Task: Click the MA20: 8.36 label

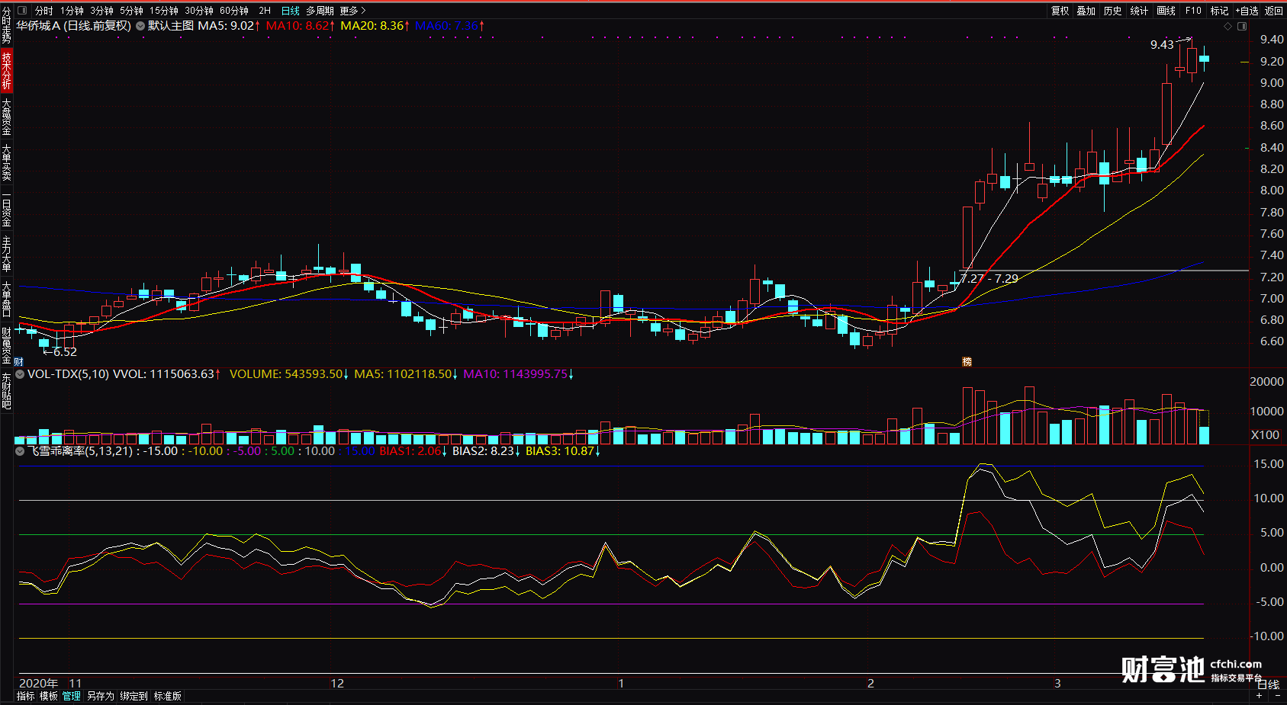Action: (x=375, y=26)
